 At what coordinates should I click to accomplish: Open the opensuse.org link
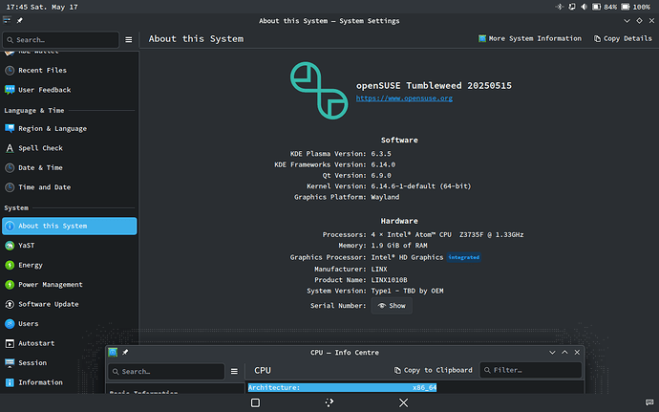click(x=404, y=98)
